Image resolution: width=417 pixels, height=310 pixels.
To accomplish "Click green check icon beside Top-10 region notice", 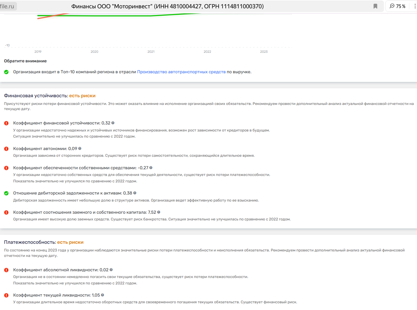I will (x=6, y=72).
